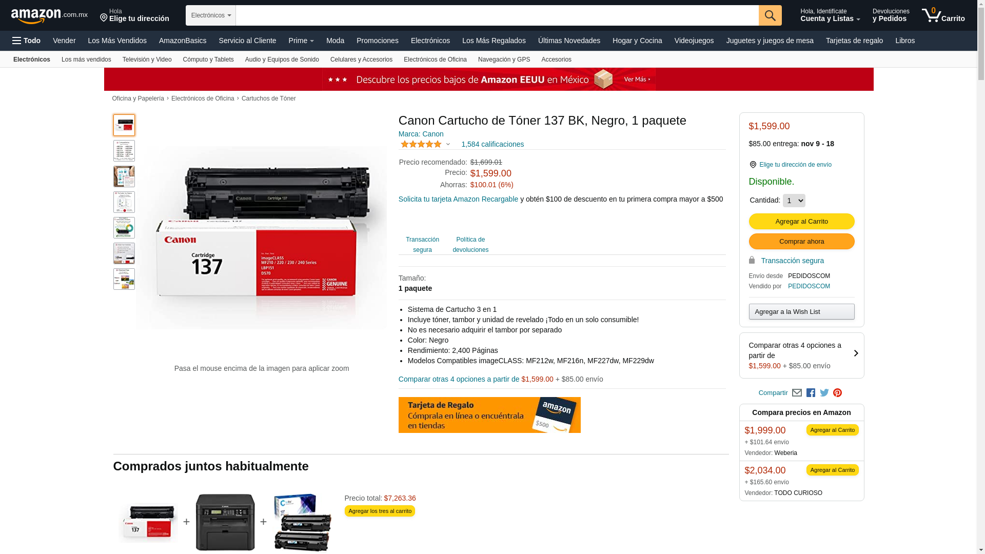Expand the star rating breakdown arrow
The height and width of the screenshot is (554, 985).
tap(448, 145)
